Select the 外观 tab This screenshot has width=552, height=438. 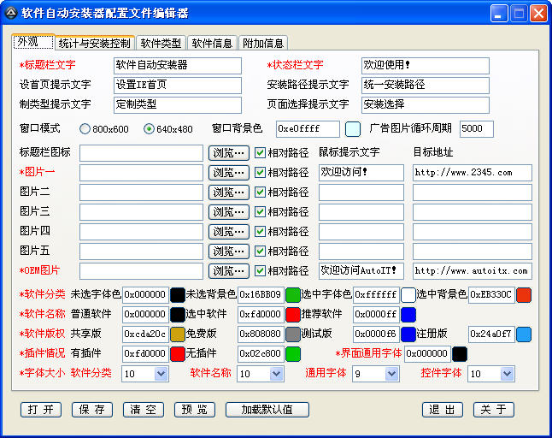point(32,42)
